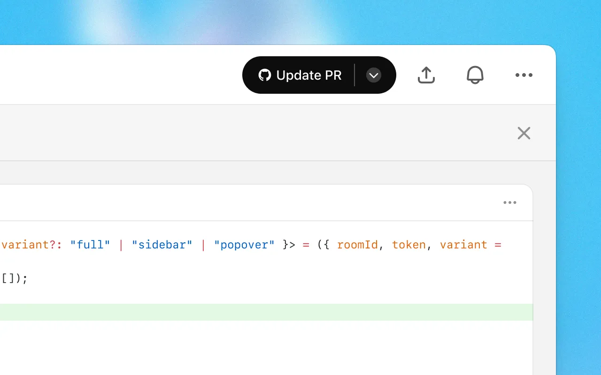Open the top bar more options ellipsis

(524, 75)
